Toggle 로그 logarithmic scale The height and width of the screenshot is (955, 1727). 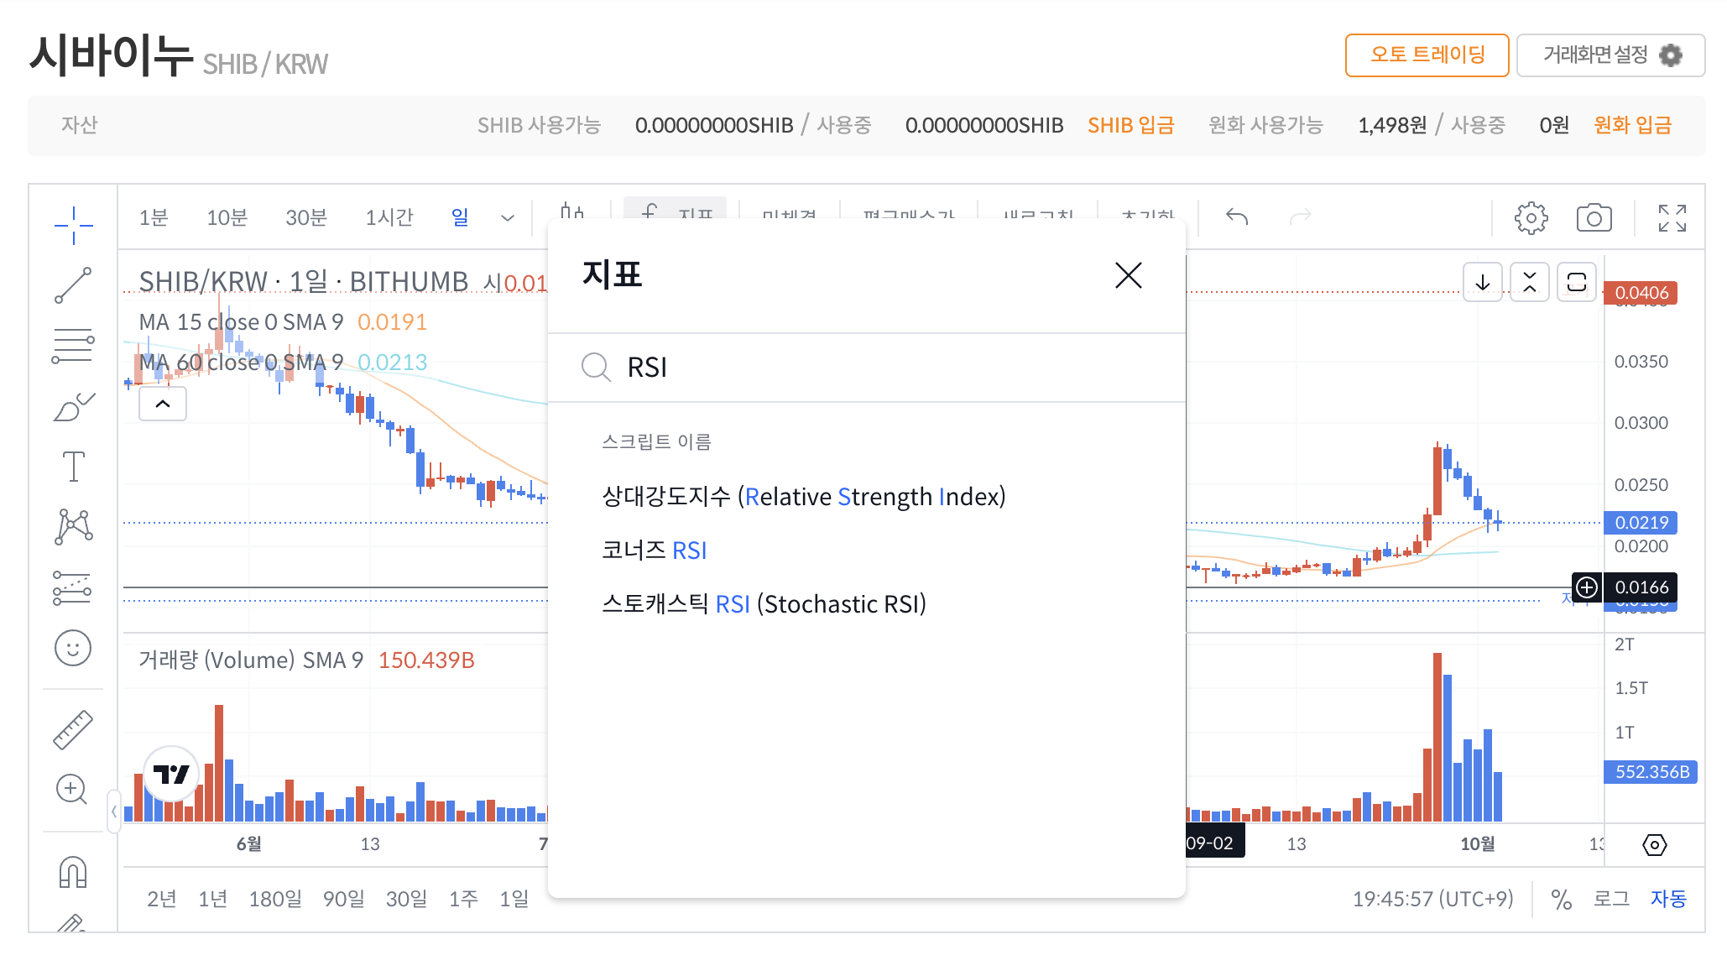tap(1610, 899)
